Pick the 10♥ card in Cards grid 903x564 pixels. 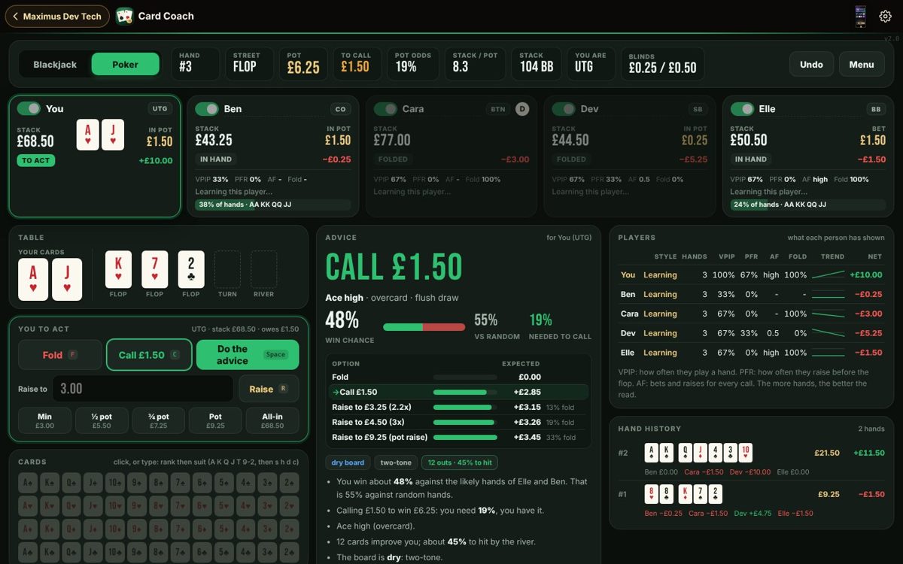115,505
